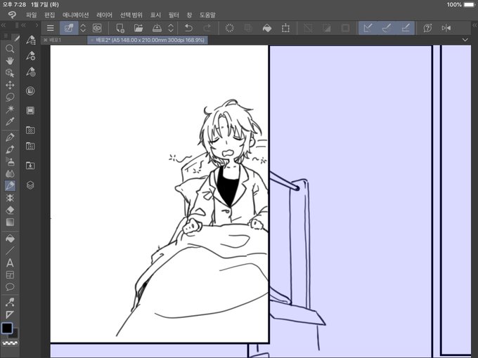Open the Sub Tool palette icon

point(30,40)
